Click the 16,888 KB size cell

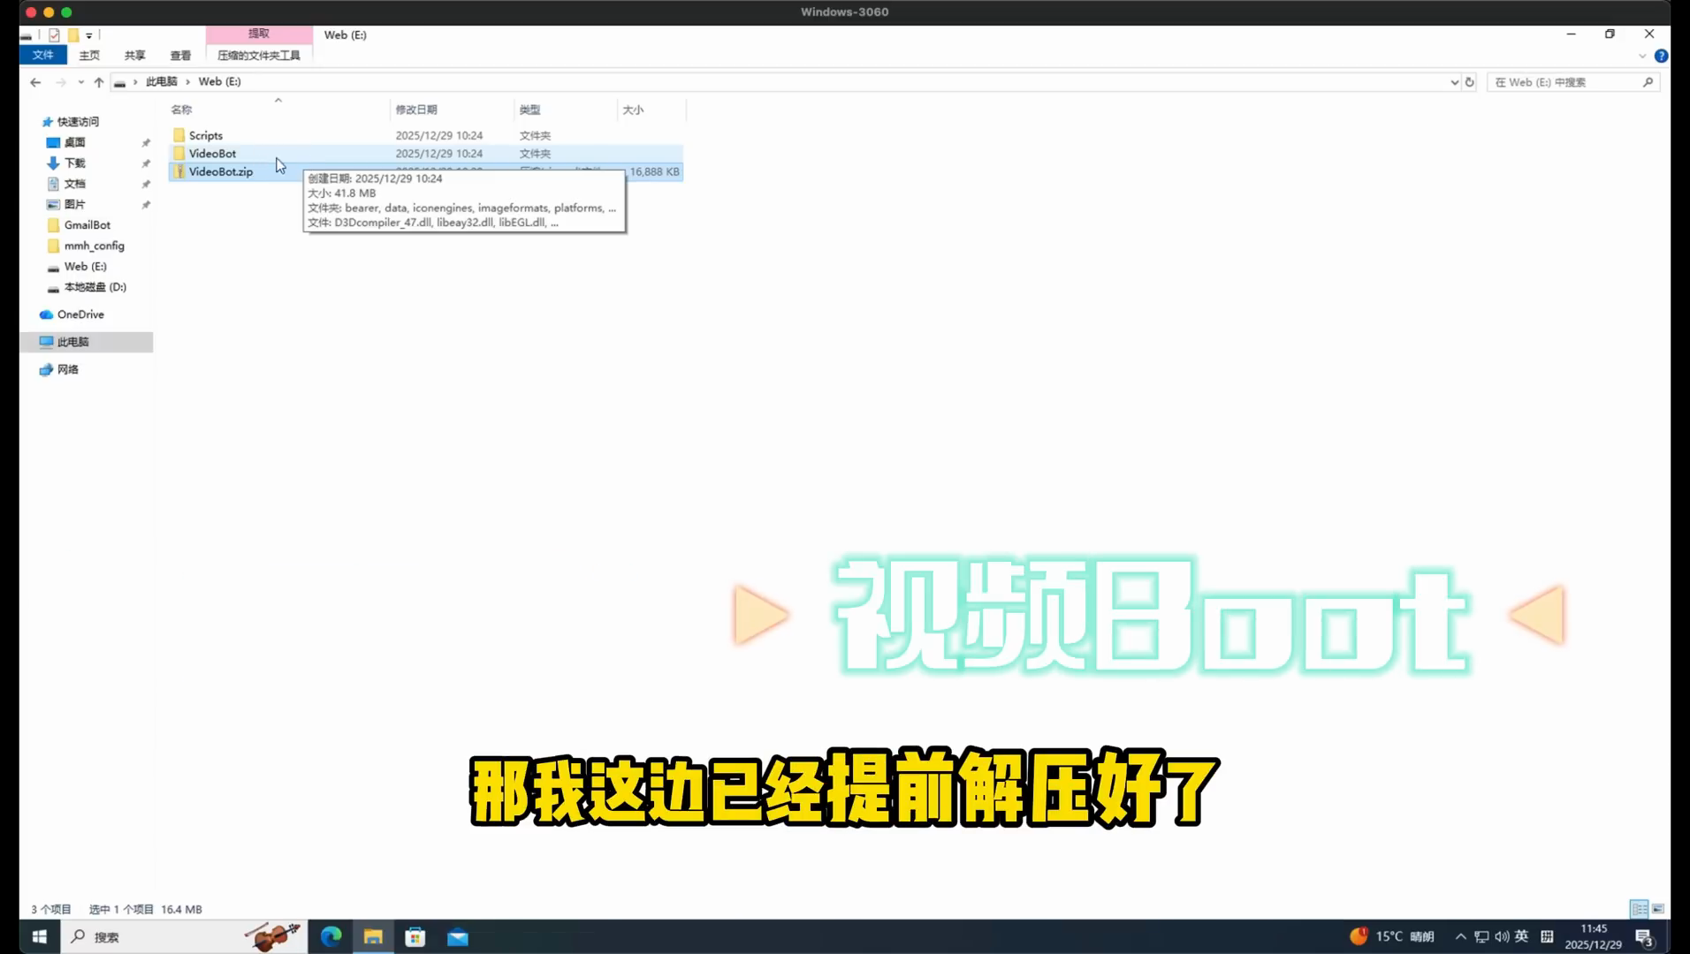(654, 172)
